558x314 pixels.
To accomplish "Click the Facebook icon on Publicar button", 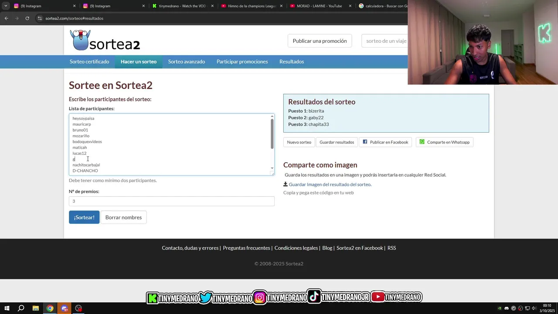I will coord(365,142).
